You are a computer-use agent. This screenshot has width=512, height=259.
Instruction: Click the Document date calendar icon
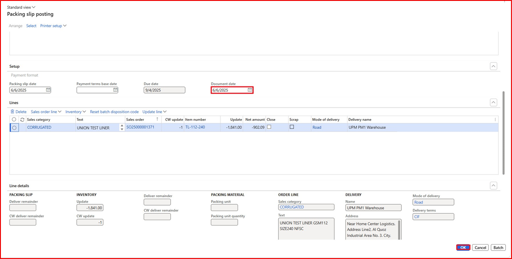click(x=249, y=90)
